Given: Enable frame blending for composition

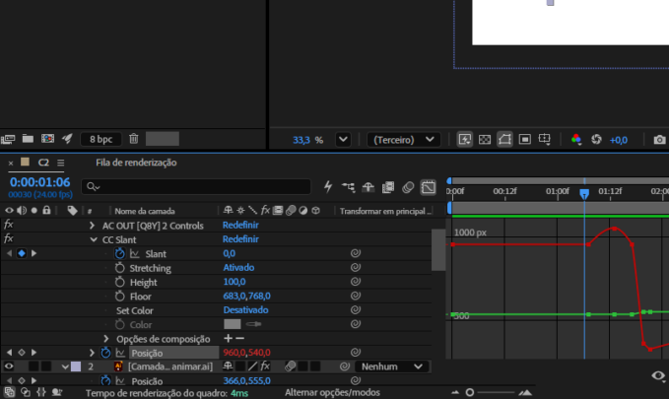Looking at the screenshot, I should 388,187.
